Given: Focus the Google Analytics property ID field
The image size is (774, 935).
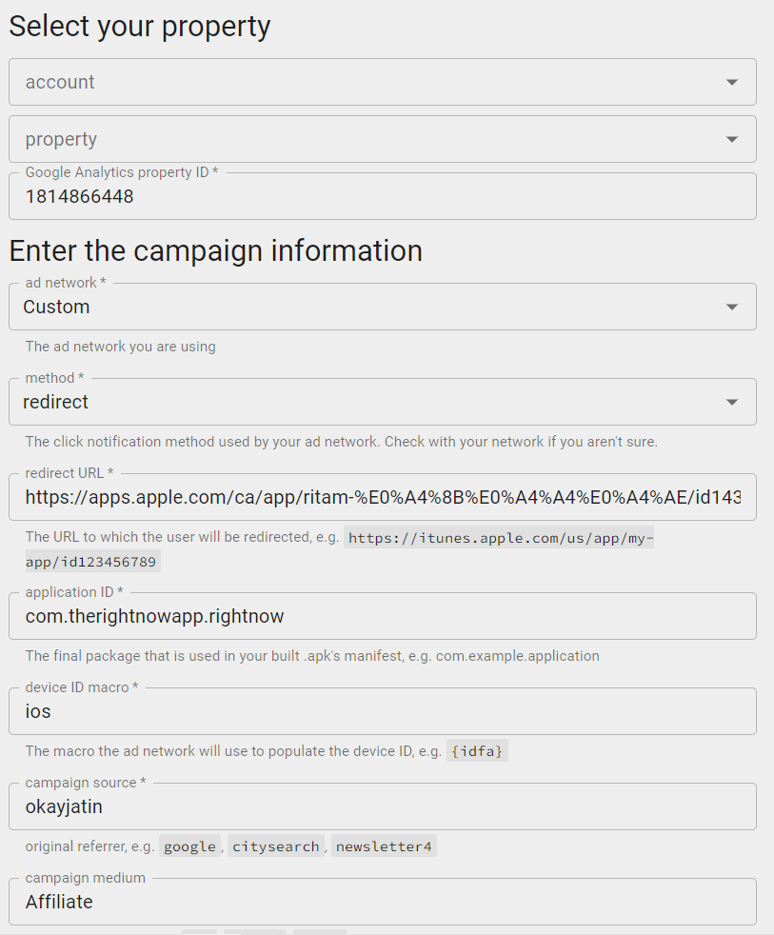Looking at the screenshot, I should [381, 197].
